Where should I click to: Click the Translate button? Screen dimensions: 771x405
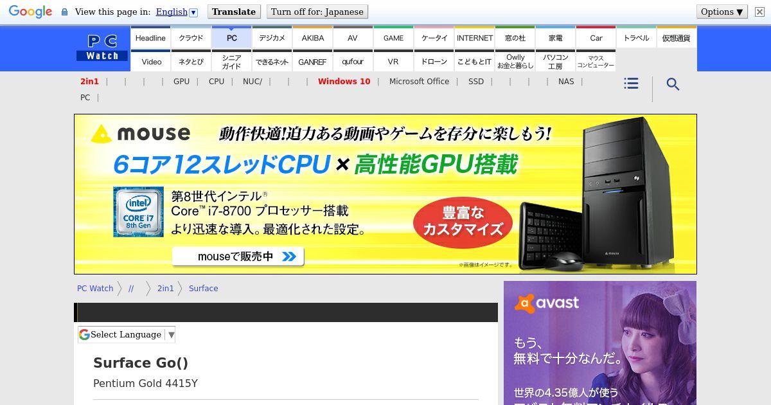234,12
